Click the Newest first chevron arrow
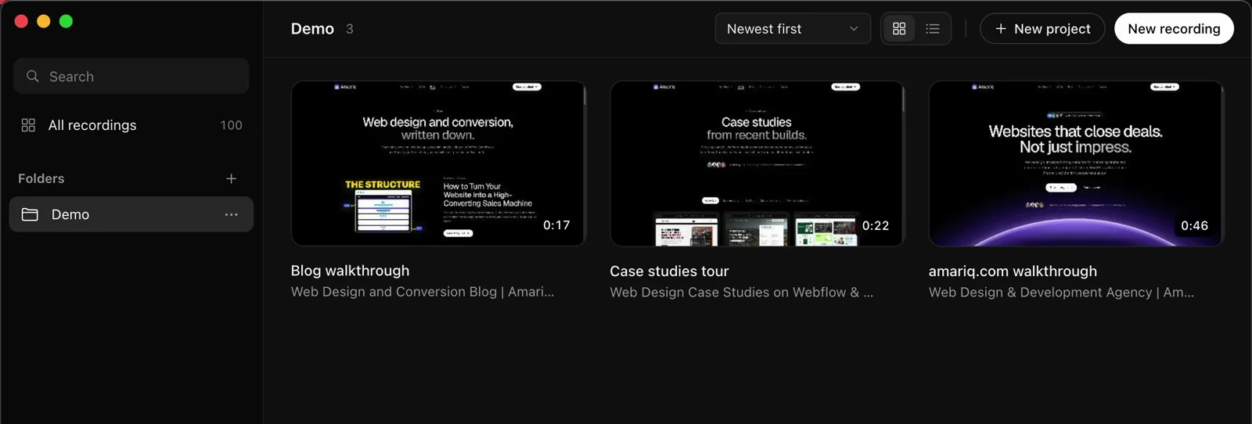1252x424 pixels. point(854,29)
